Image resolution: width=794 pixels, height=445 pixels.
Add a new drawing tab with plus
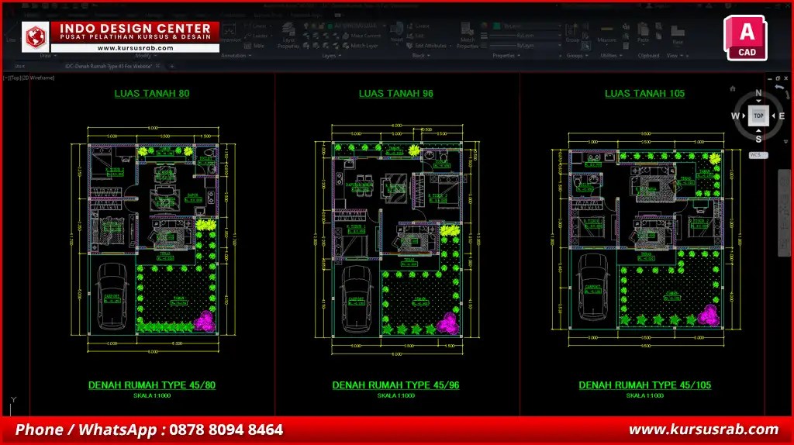(171, 67)
